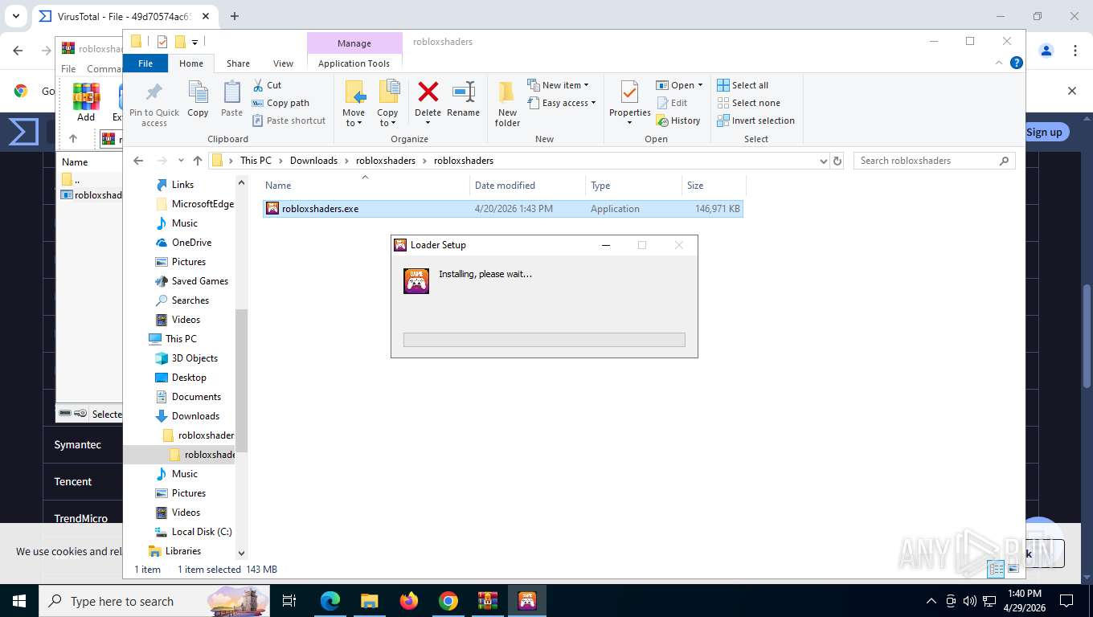The width and height of the screenshot is (1093, 617).
Task: Click Downloads in address breadcrumb
Action: [313, 161]
